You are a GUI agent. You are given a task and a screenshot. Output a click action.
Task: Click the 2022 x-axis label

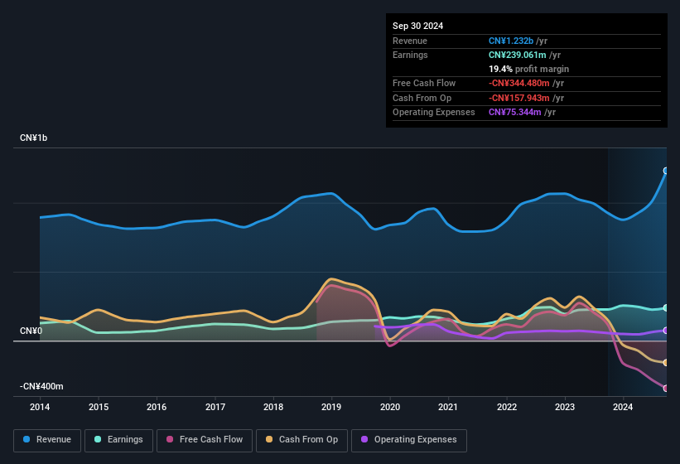[x=507, y=407]
